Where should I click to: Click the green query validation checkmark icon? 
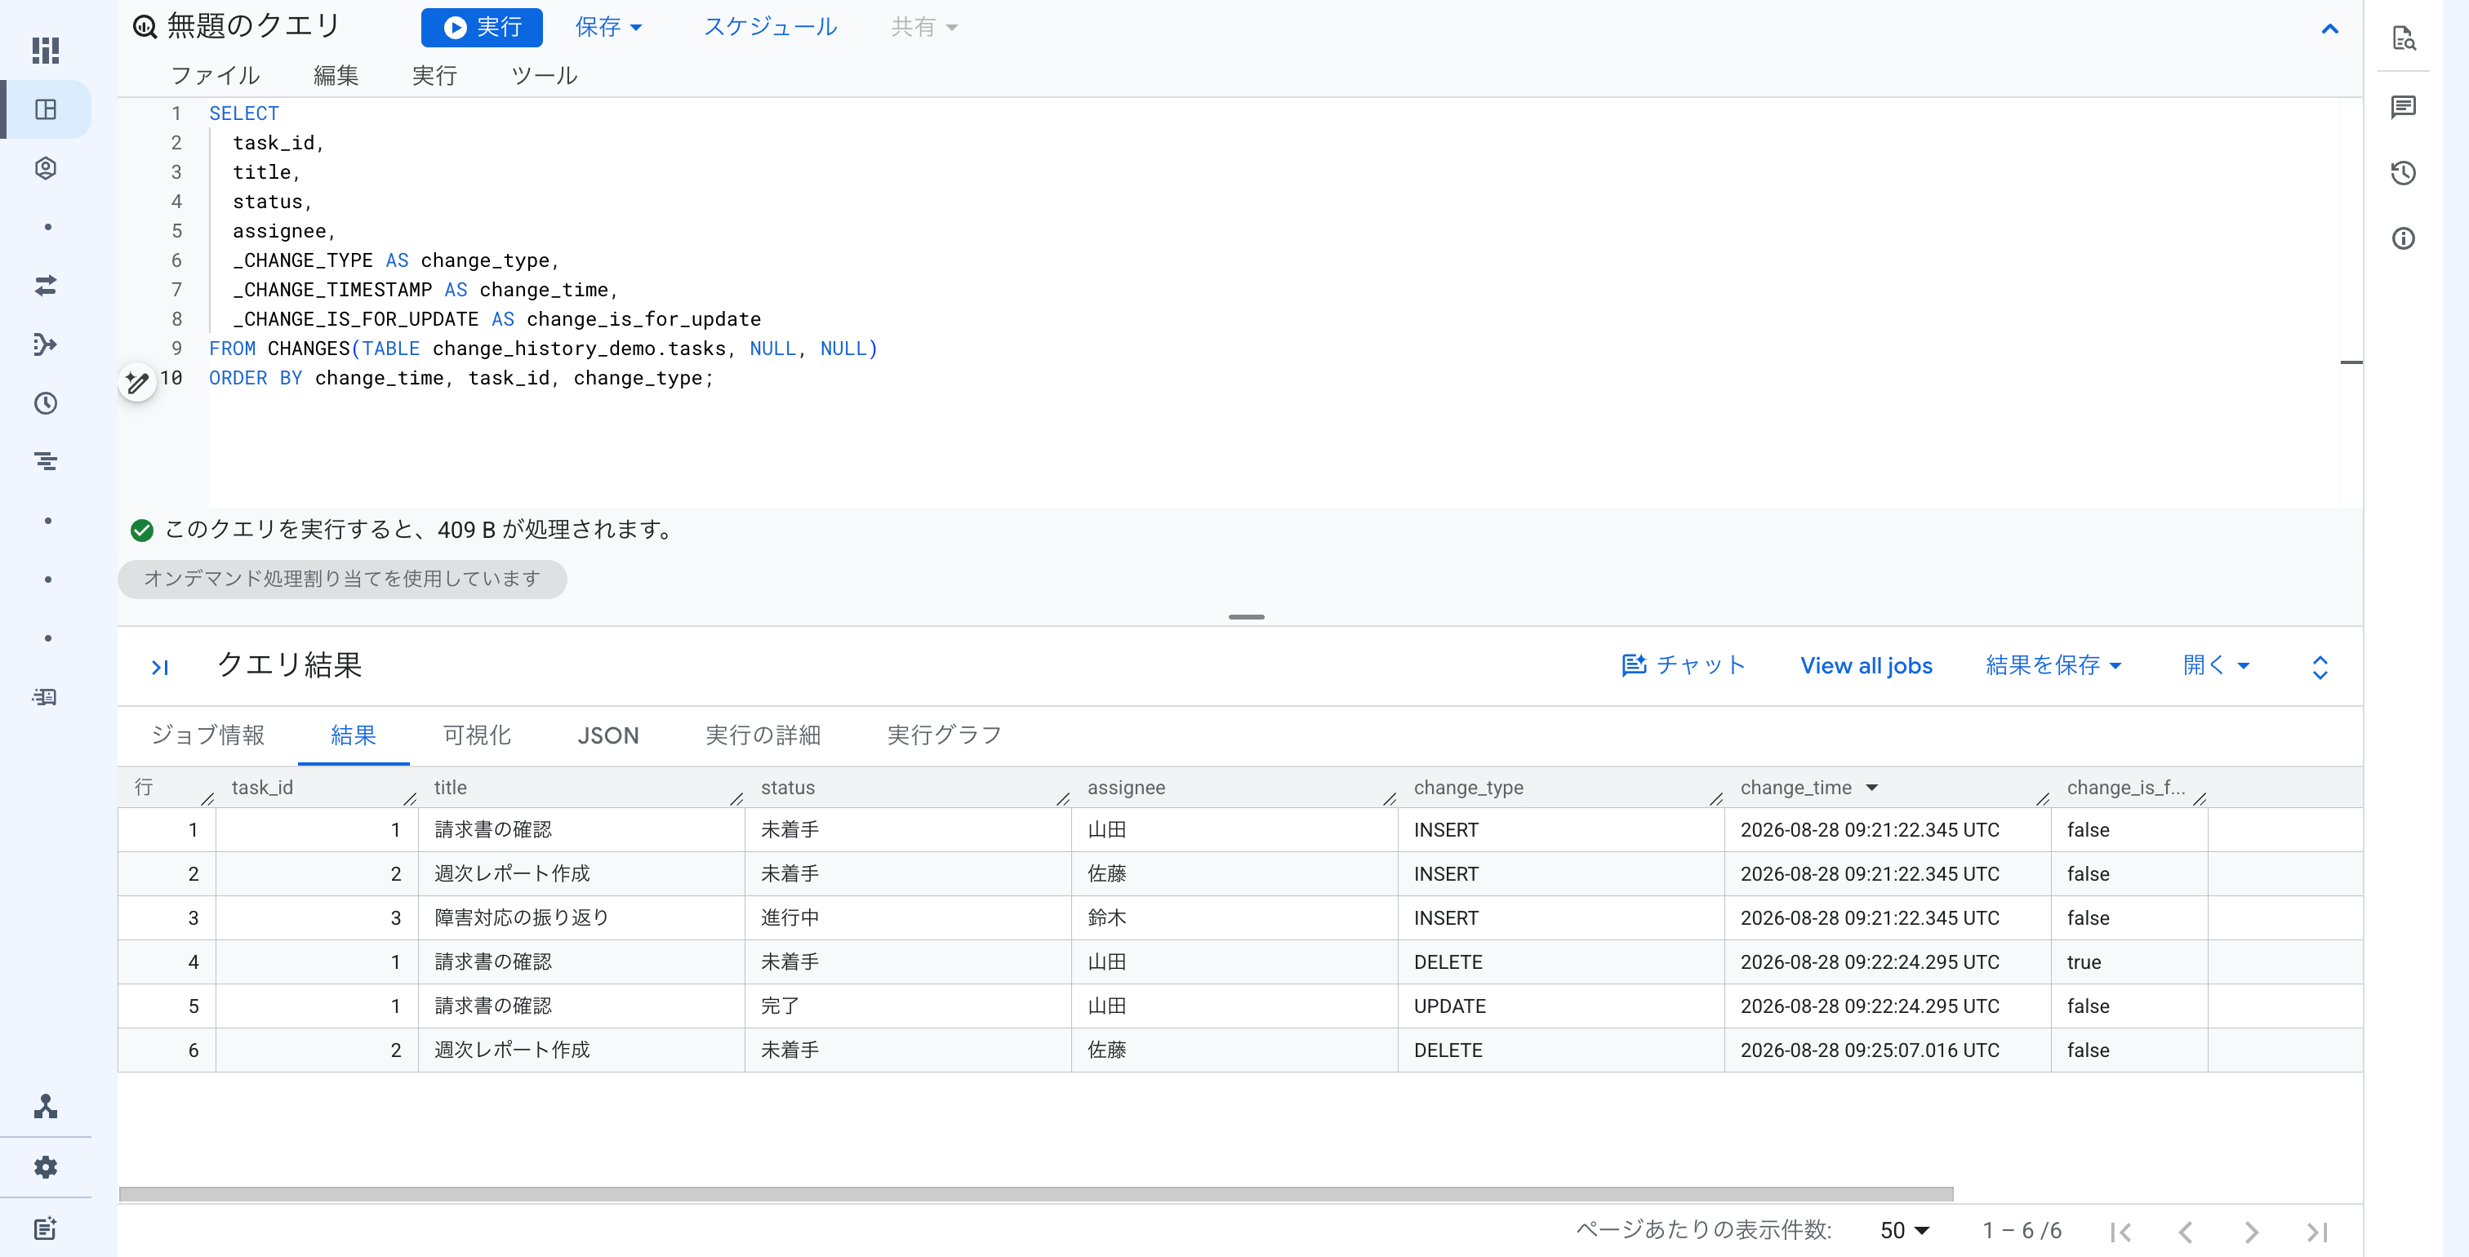(x=142, y=530)
